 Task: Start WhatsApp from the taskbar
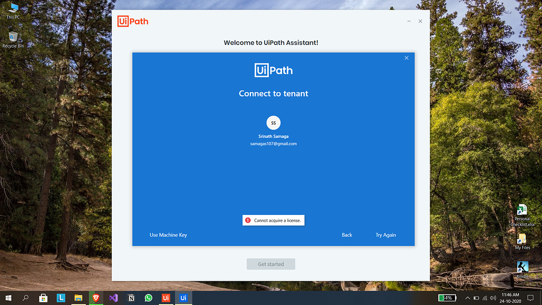tap(148, 298)
